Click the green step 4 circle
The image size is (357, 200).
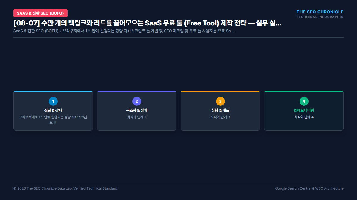coord(304,101)
